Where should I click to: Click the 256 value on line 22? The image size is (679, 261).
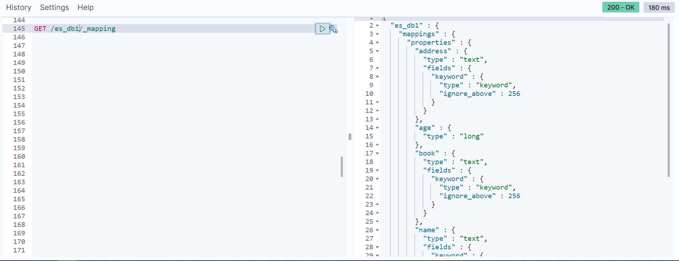click(x=514, y=196)
